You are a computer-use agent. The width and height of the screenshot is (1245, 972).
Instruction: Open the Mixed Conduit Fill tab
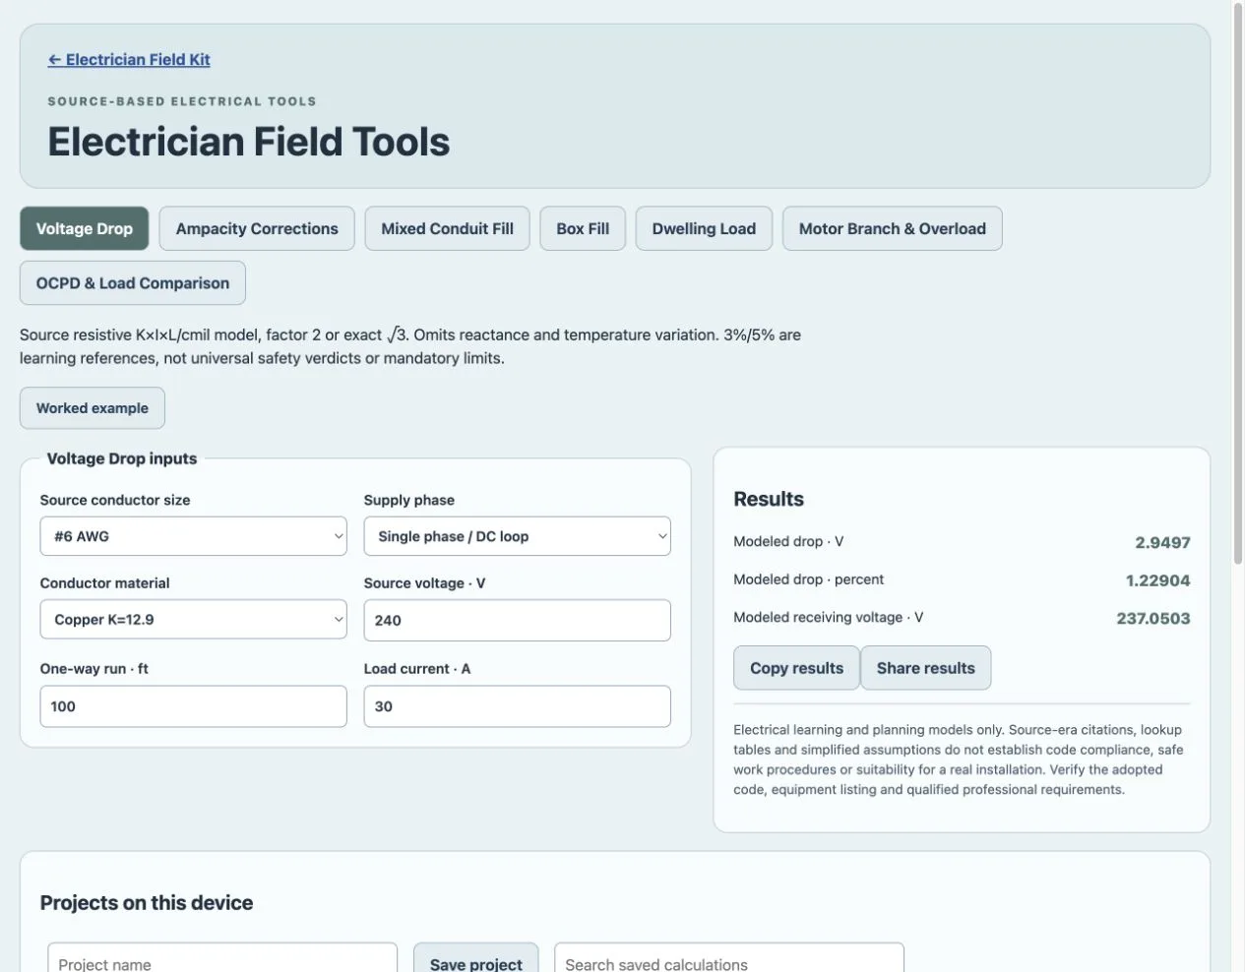tap(447, 228)
